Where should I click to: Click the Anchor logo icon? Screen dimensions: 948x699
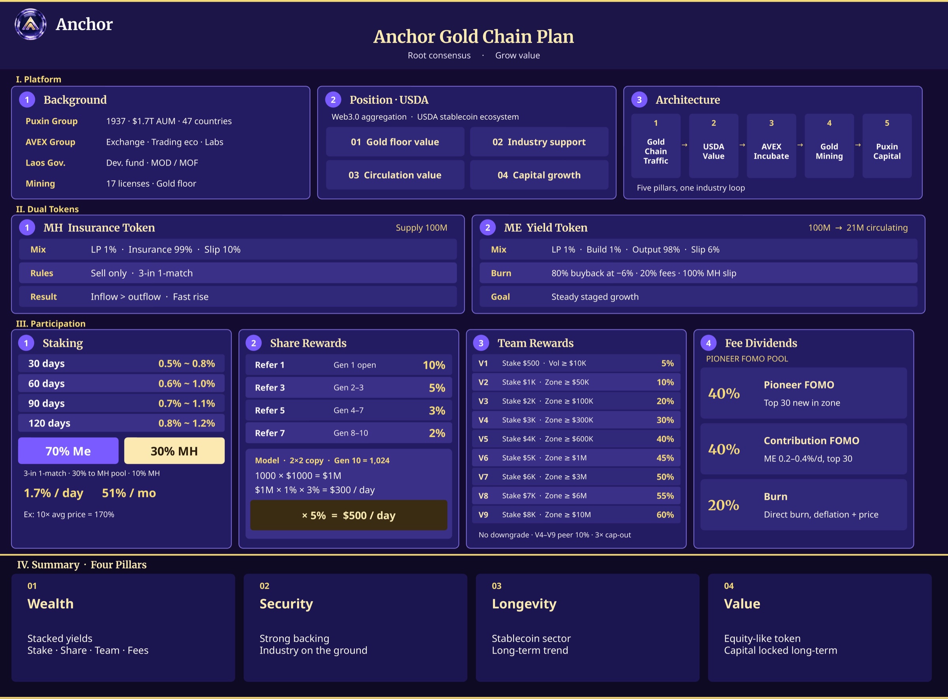(x=30, y=24)
